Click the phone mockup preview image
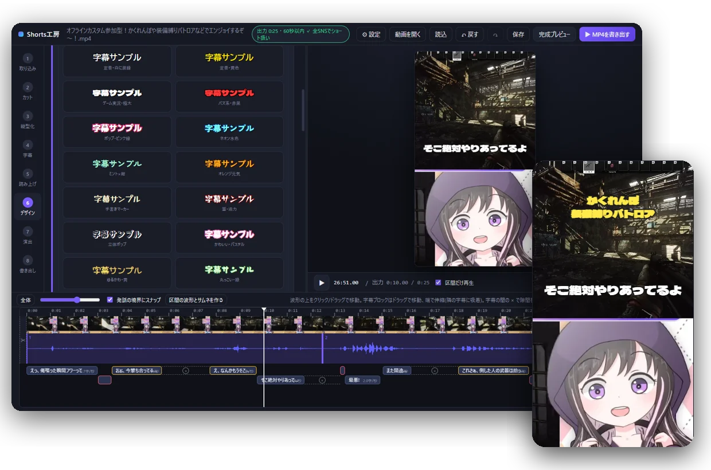 612,304
